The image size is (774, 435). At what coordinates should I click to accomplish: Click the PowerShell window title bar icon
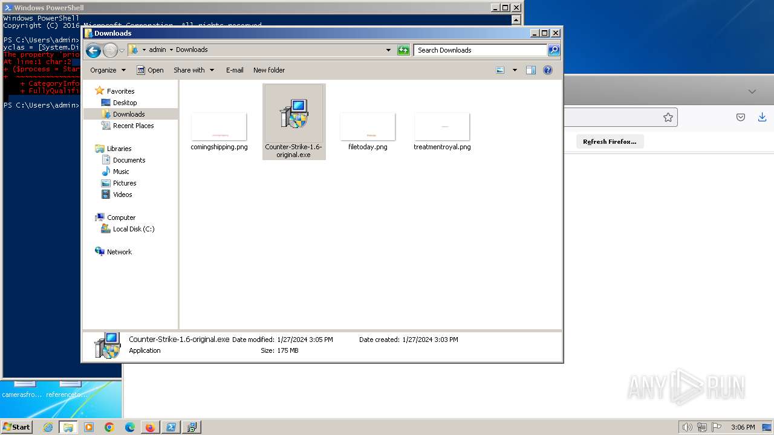(8, 8)
